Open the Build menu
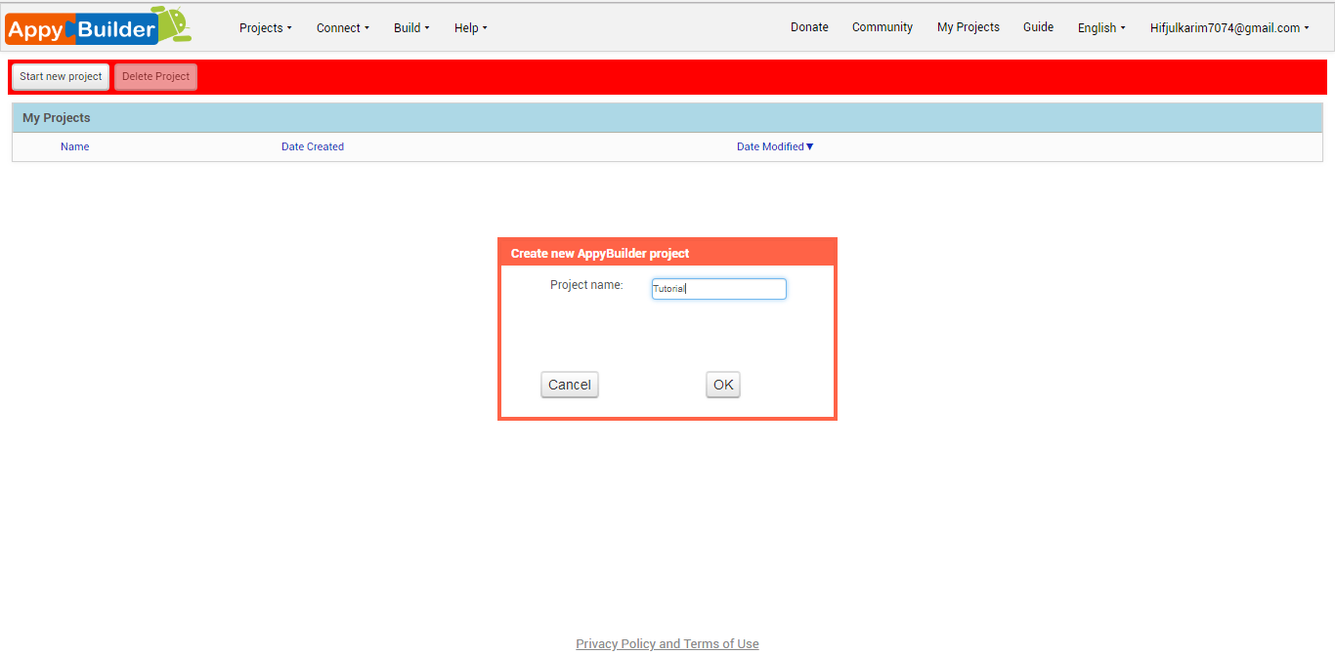The width and height of the screenshot is (1335, 655). (409, 27)
